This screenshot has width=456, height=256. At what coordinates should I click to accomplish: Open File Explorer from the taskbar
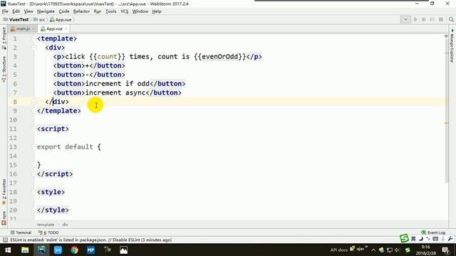(25, 250)
